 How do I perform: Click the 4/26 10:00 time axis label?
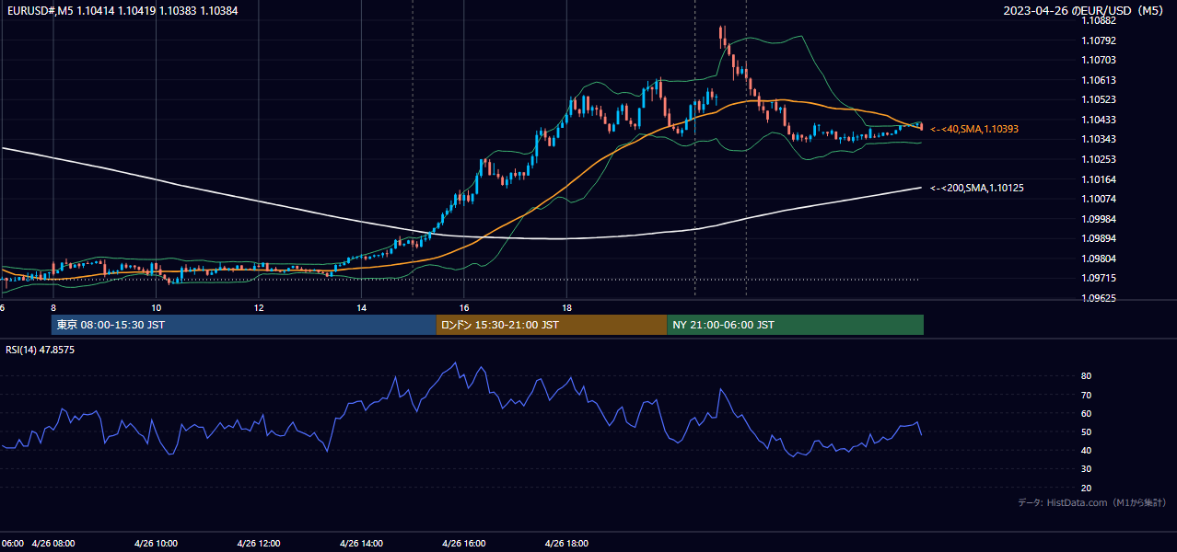156,543
